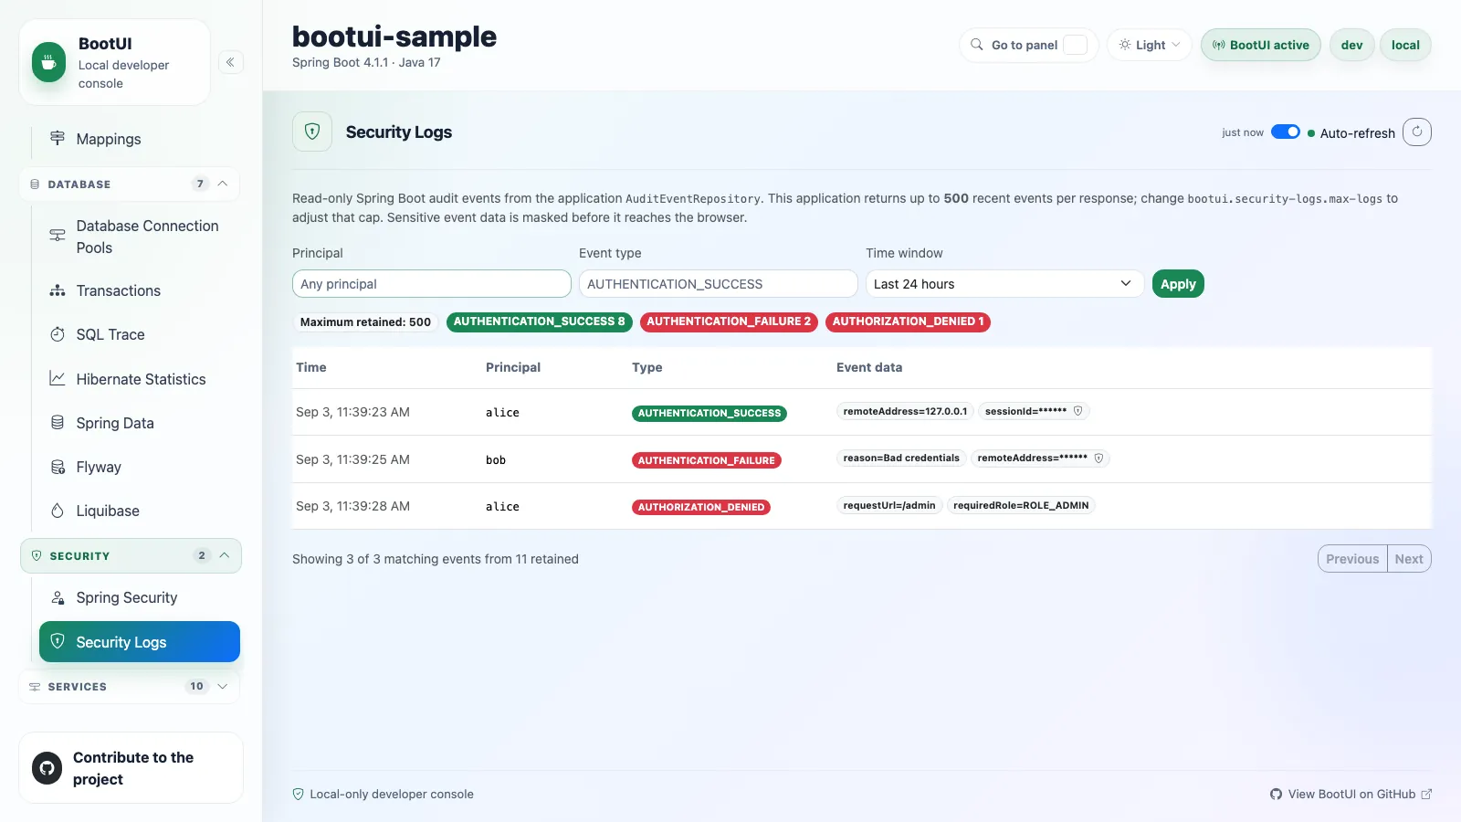
Task: Focus the Event type input field
Action: tap(719, 284)
